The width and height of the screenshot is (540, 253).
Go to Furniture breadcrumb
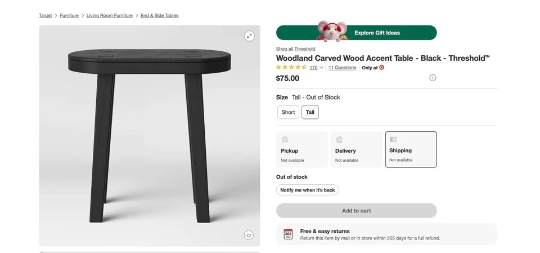pos(69,16)
